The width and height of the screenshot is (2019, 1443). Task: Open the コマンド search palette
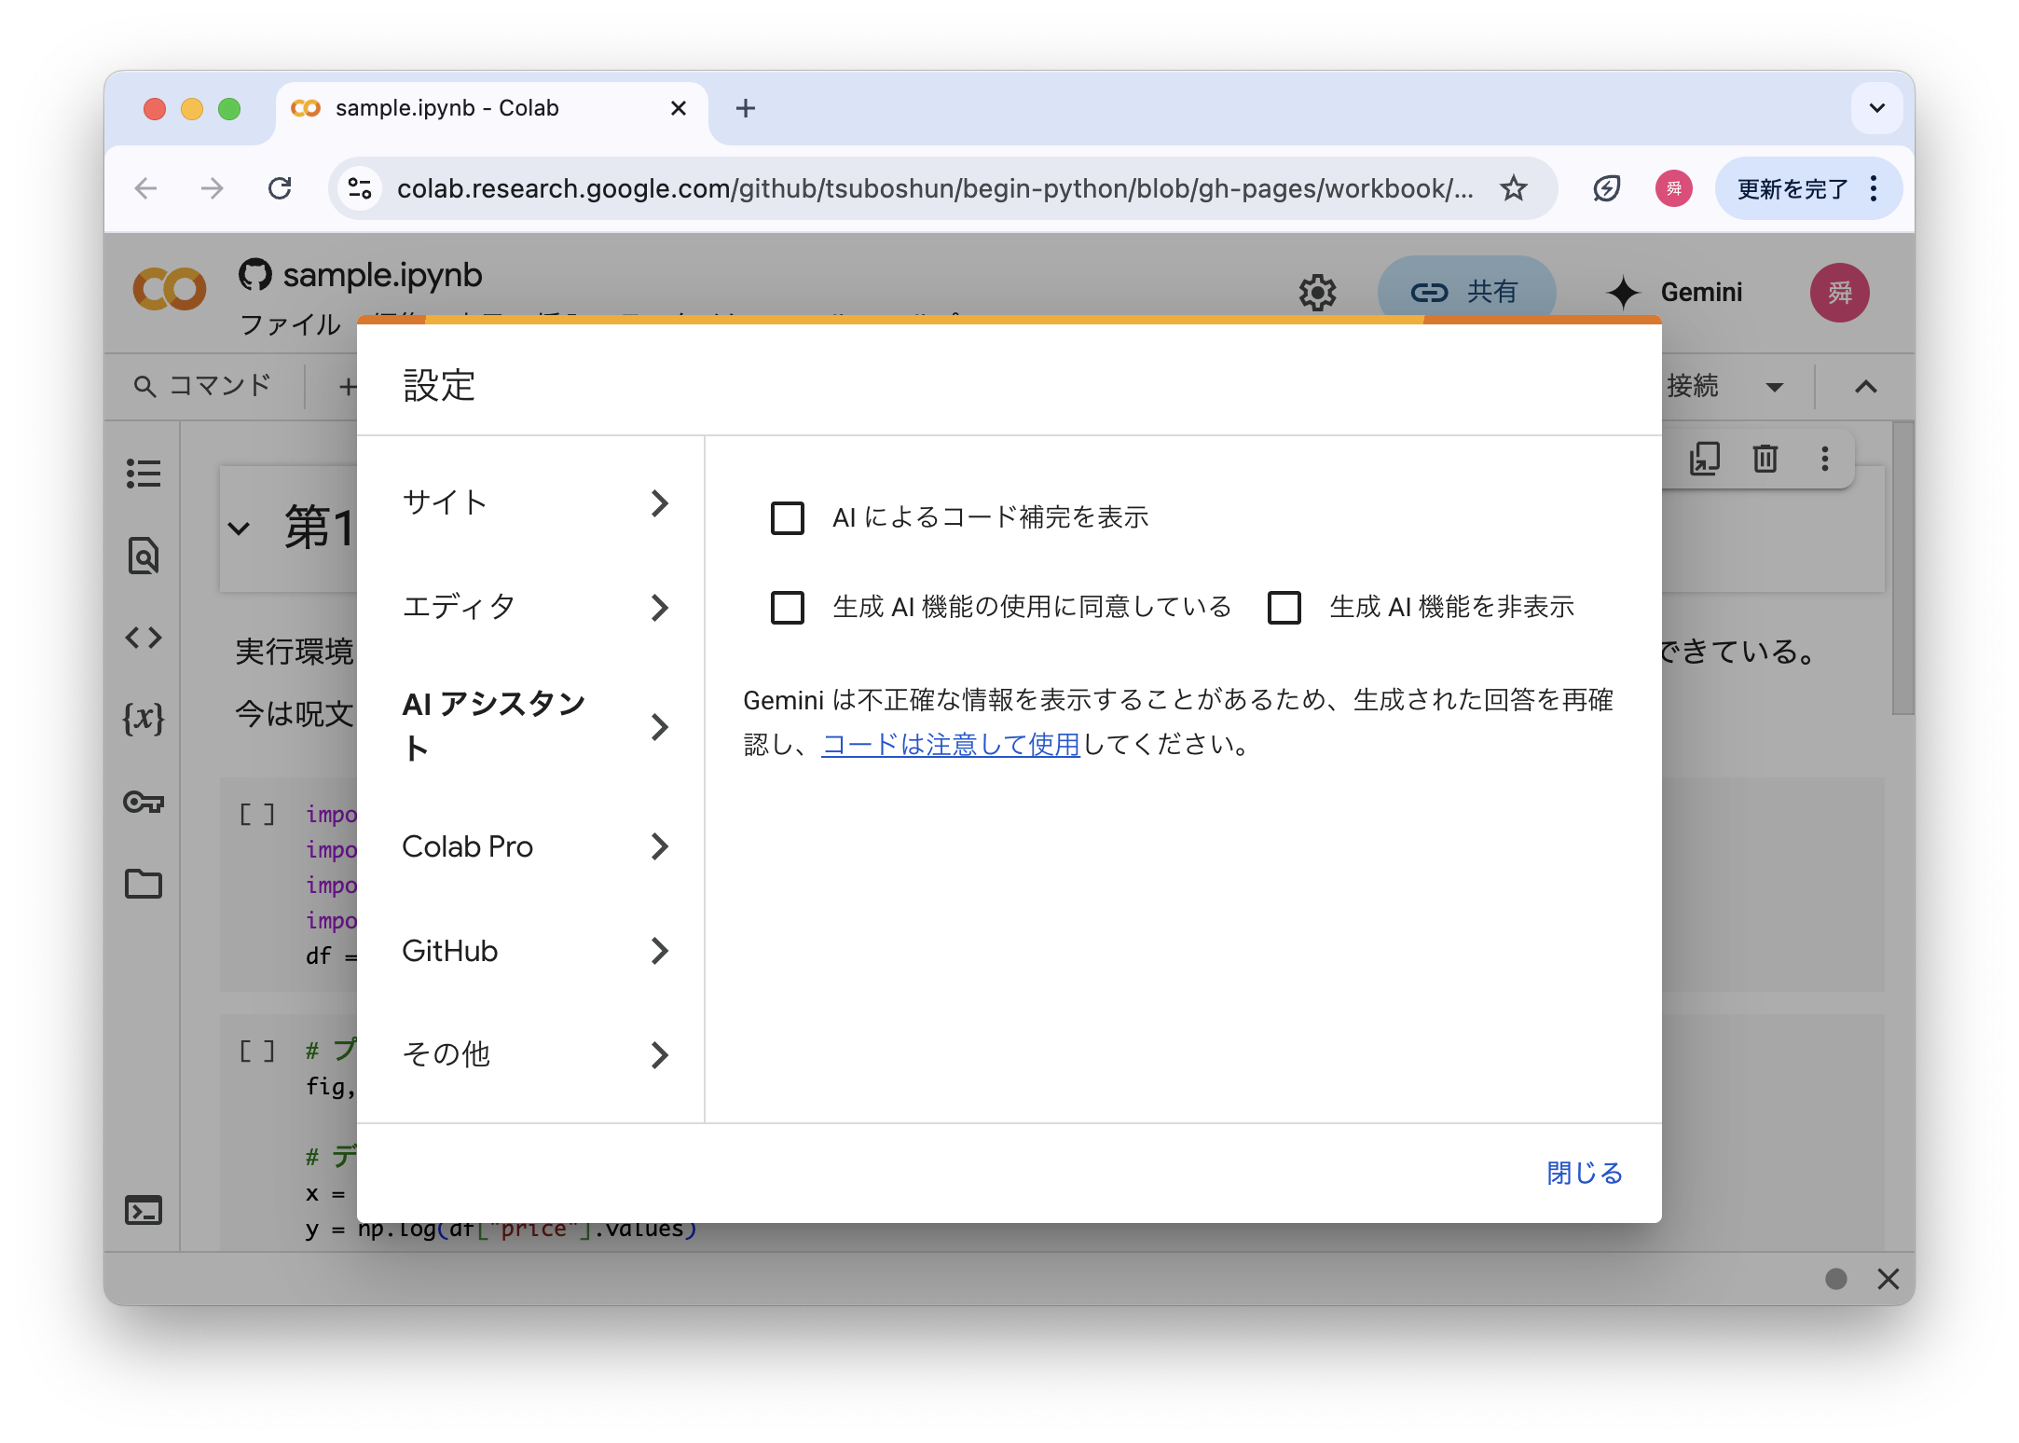click(201, 386)
